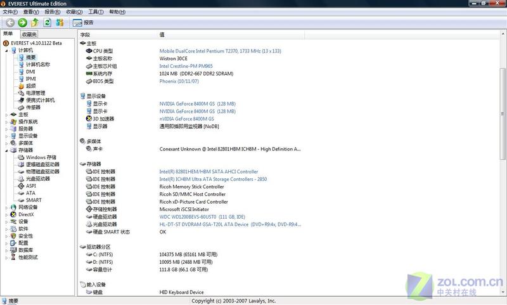Open the 报告(R) menu
This screenshot has width=507, height=305.
pyautogui.click(x=53, y=12)
